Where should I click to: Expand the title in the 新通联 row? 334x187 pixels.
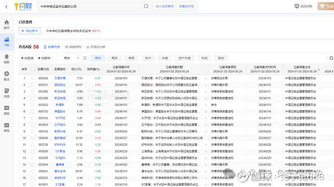click(206, 105)
